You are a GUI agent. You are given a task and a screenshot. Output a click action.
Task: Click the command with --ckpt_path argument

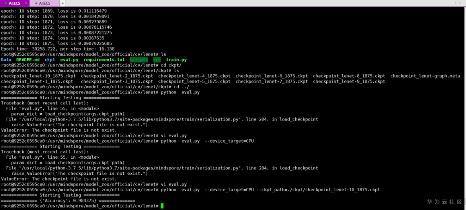[x=191, y=190]
